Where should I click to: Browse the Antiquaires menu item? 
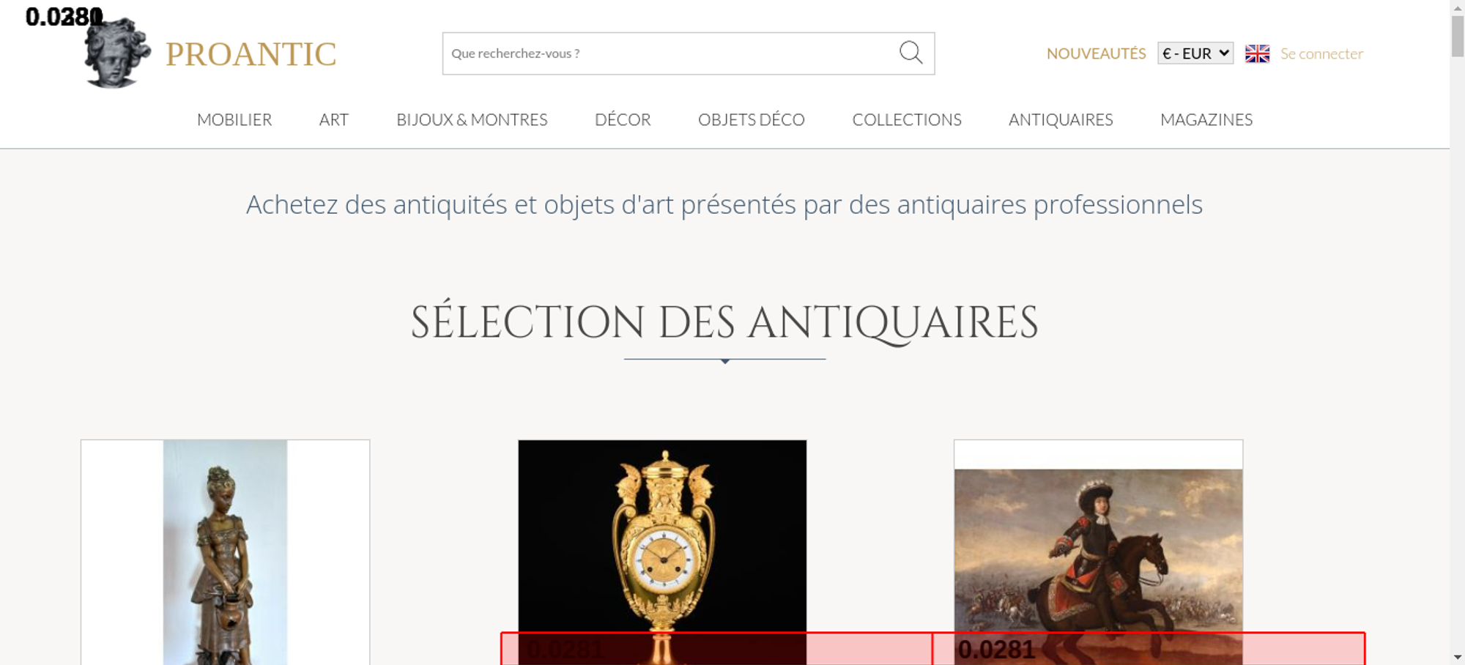[1060, 119]
